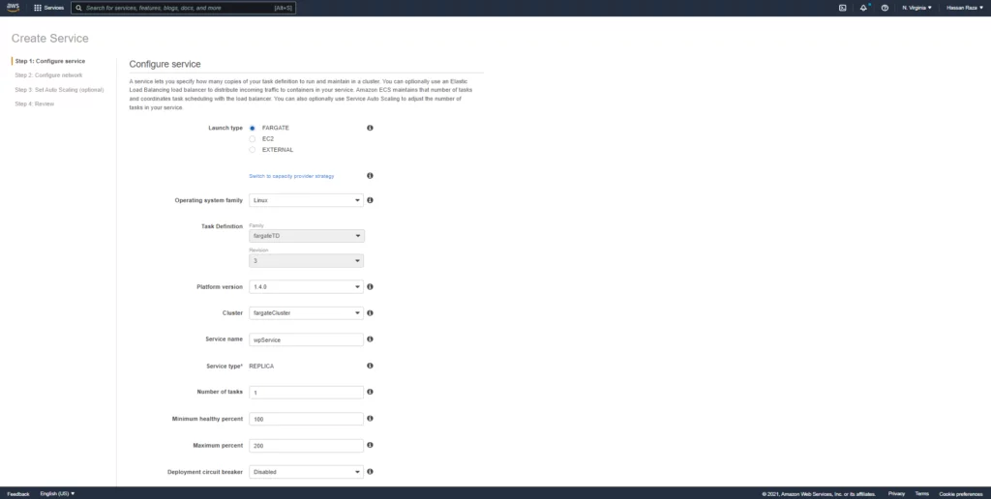
Task: Select the FARGATE launch type
Action: pos(253,129)
